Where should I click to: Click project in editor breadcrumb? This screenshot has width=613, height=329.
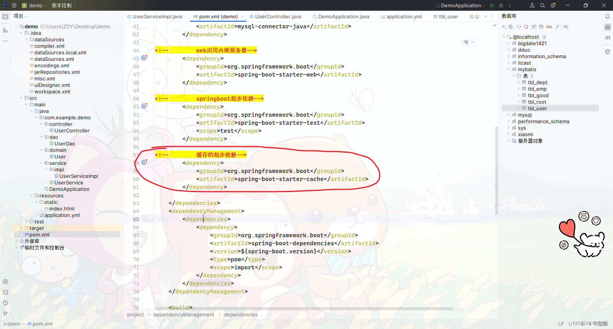136,314
